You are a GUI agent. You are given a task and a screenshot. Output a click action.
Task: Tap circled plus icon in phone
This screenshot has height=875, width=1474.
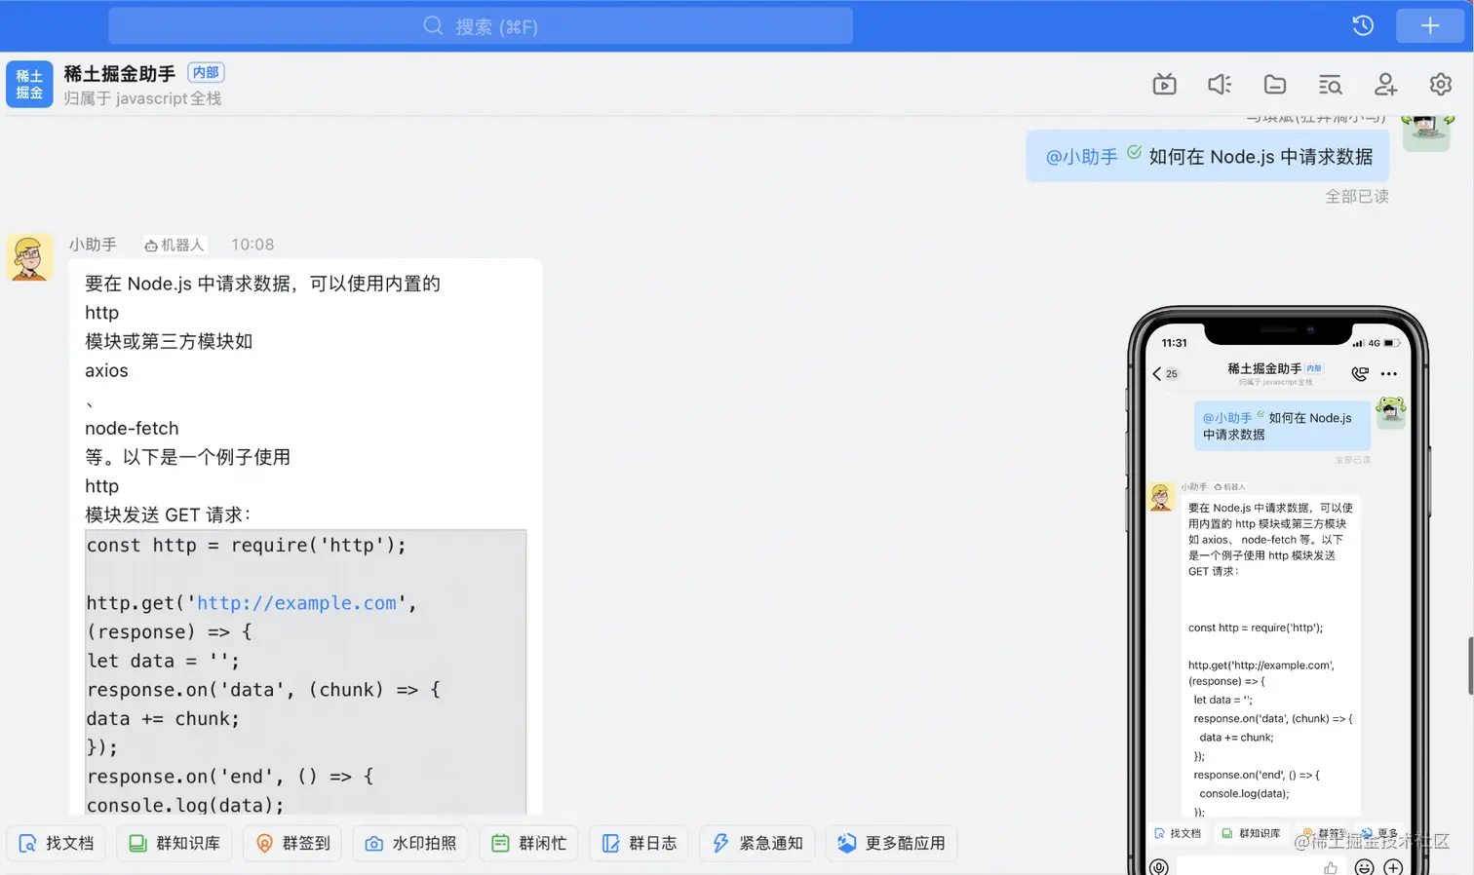[1393, 867]
